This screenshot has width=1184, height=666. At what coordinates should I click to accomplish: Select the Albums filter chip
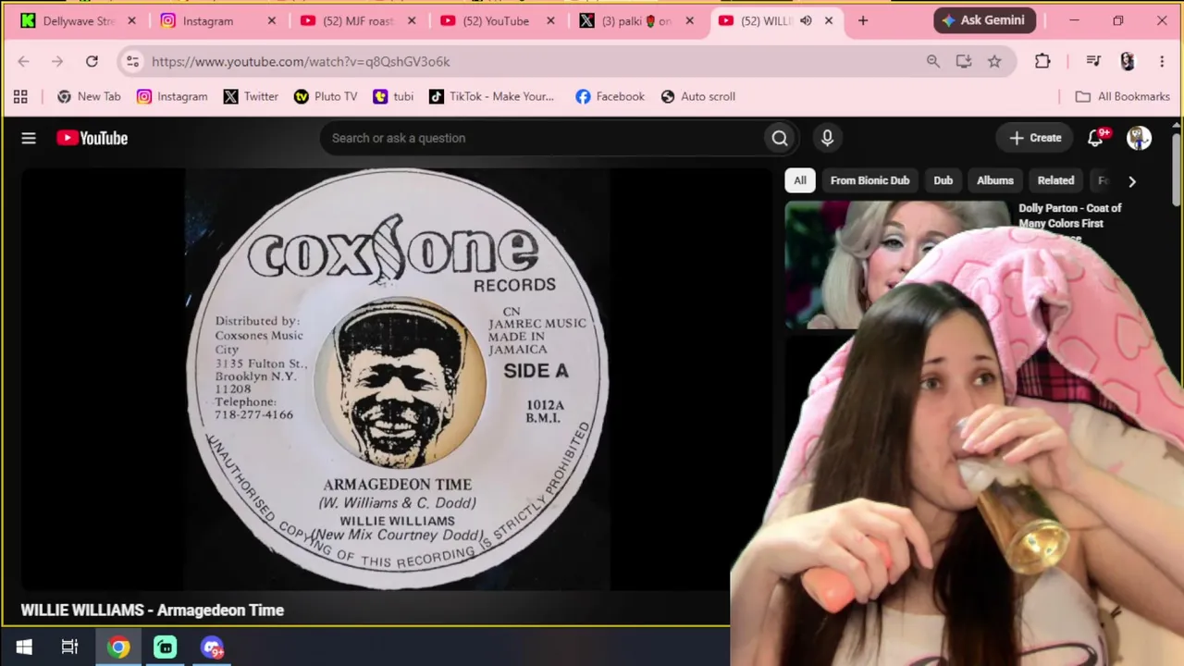pos(995,180)
